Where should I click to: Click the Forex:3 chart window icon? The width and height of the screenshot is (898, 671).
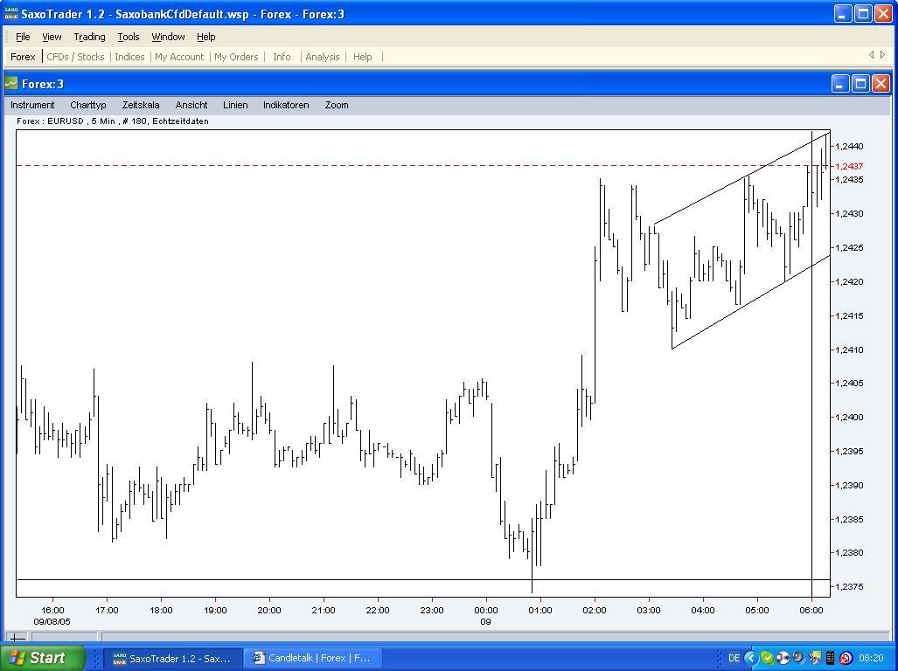coord(11,84)
